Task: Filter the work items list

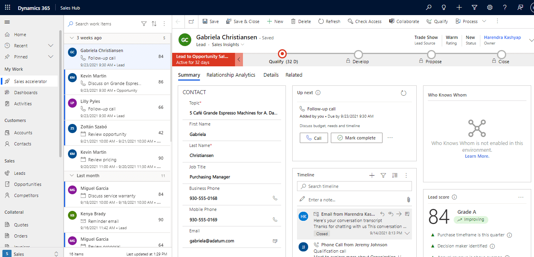Action: [144, 24]
